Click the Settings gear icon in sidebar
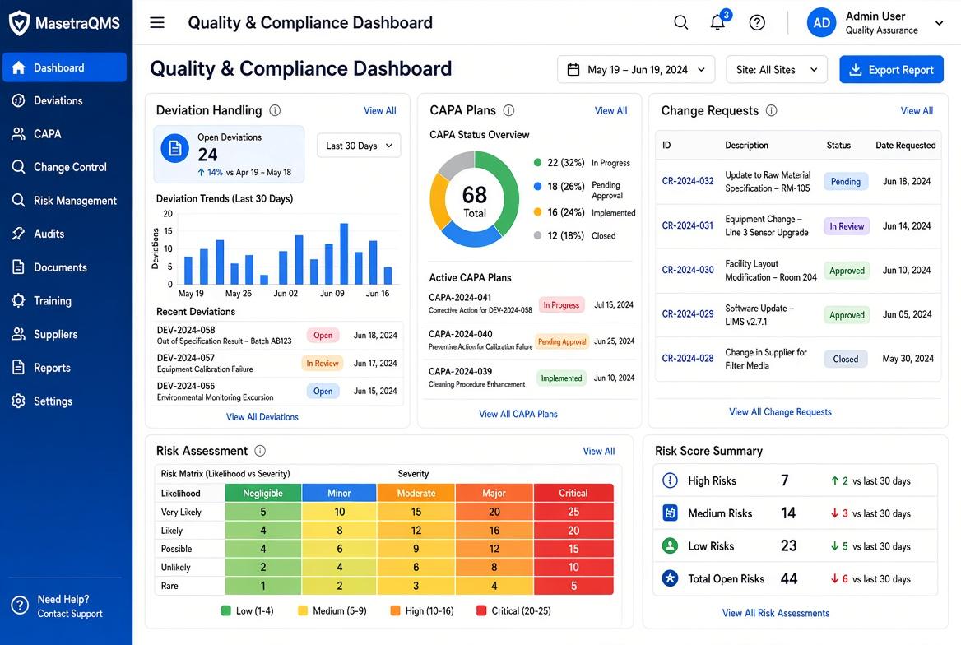 (18, 401)
